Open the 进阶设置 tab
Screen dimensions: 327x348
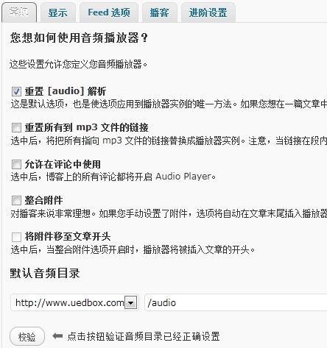click(208, 13)
